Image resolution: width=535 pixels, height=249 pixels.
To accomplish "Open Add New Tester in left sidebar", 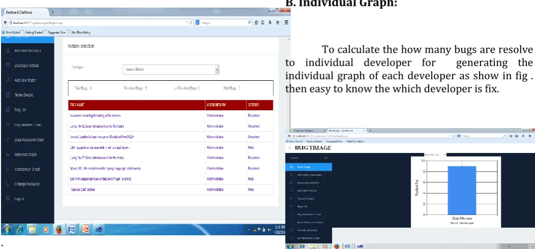I will click(x=25, y=80).
